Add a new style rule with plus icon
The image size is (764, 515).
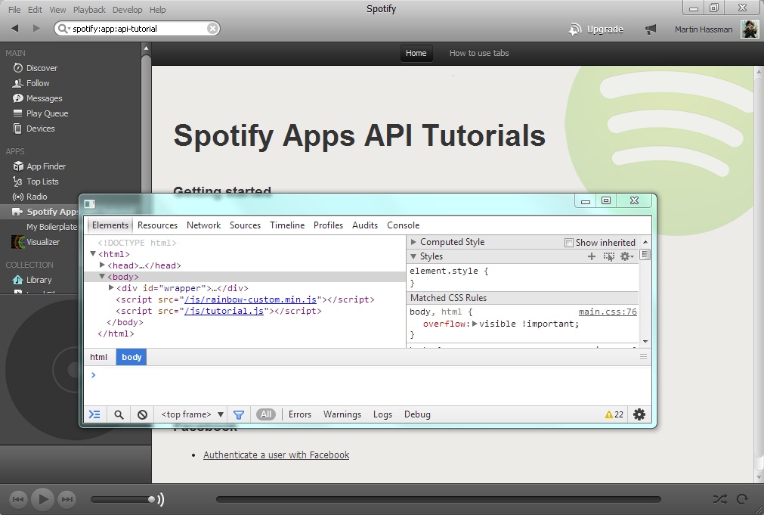point(592,256)
